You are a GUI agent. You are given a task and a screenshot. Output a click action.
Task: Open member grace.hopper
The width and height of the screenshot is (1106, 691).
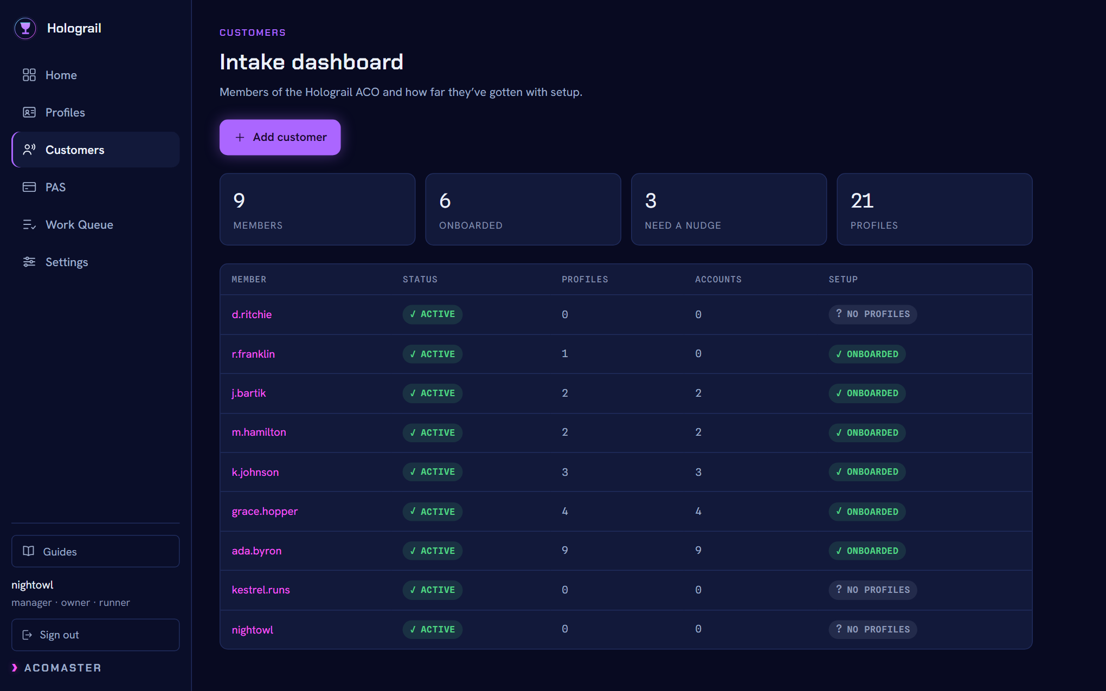coord(265,511)
